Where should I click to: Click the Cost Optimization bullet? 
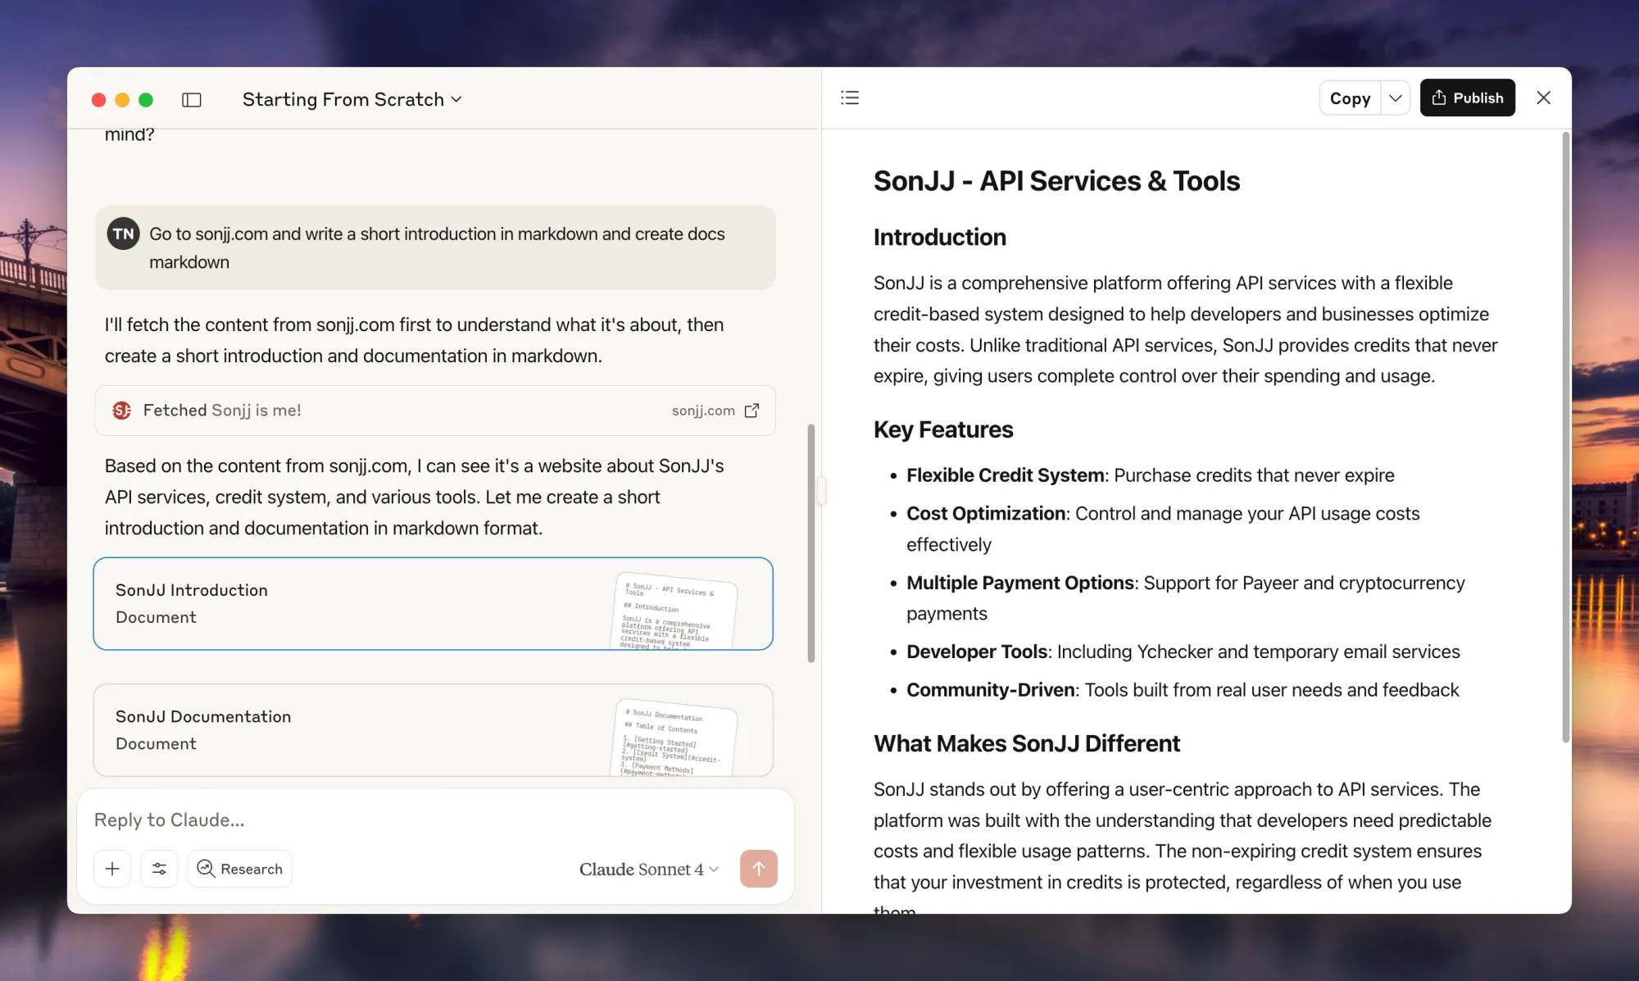tap(1163, 529)
